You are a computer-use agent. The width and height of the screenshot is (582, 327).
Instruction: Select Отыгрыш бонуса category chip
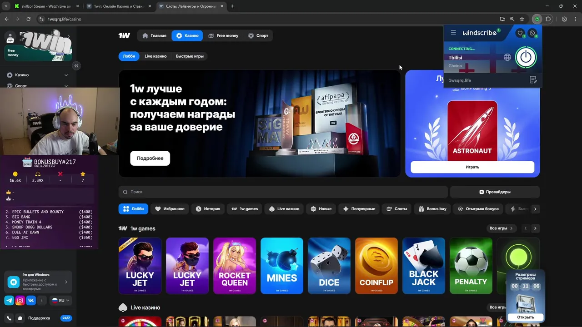click(x=478, y=209)
